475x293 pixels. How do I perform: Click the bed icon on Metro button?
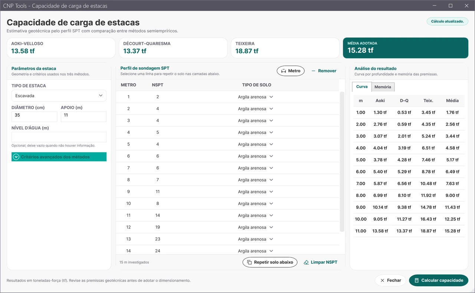pyautogui.click(x=284, y=71)
